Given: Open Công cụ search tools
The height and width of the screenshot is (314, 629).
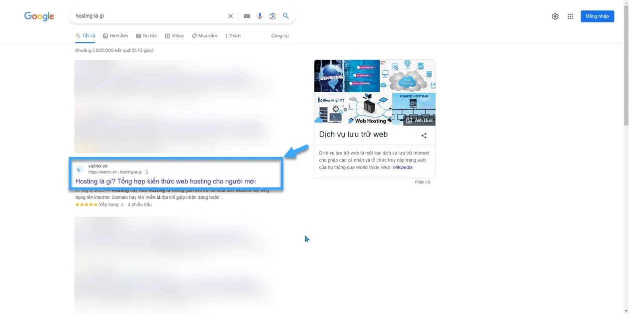Looking at the screenshot, I should [x=280, y=36].
